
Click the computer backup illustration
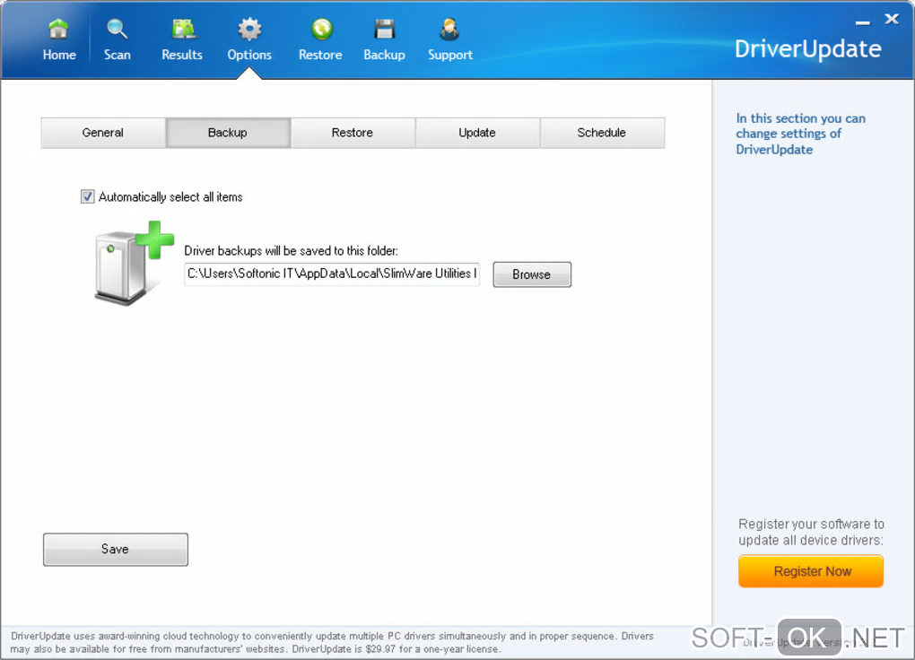(134, 263)
